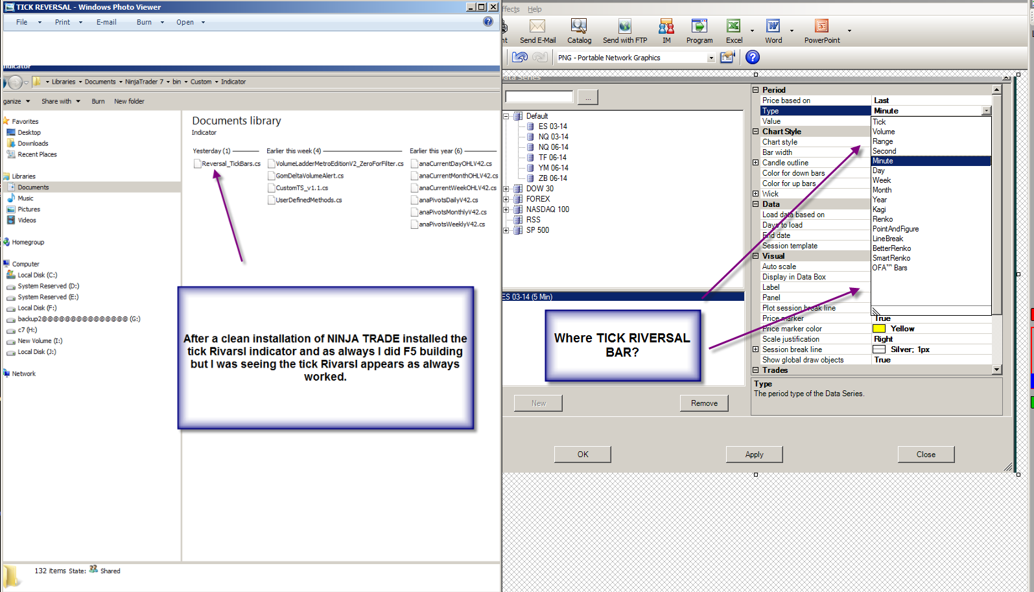
Task: Click the Remove button
Action: click(704, 403)
